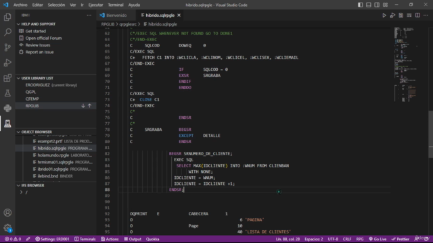
Task: Click Terminals in status bar
Action: tap(85, 239)
